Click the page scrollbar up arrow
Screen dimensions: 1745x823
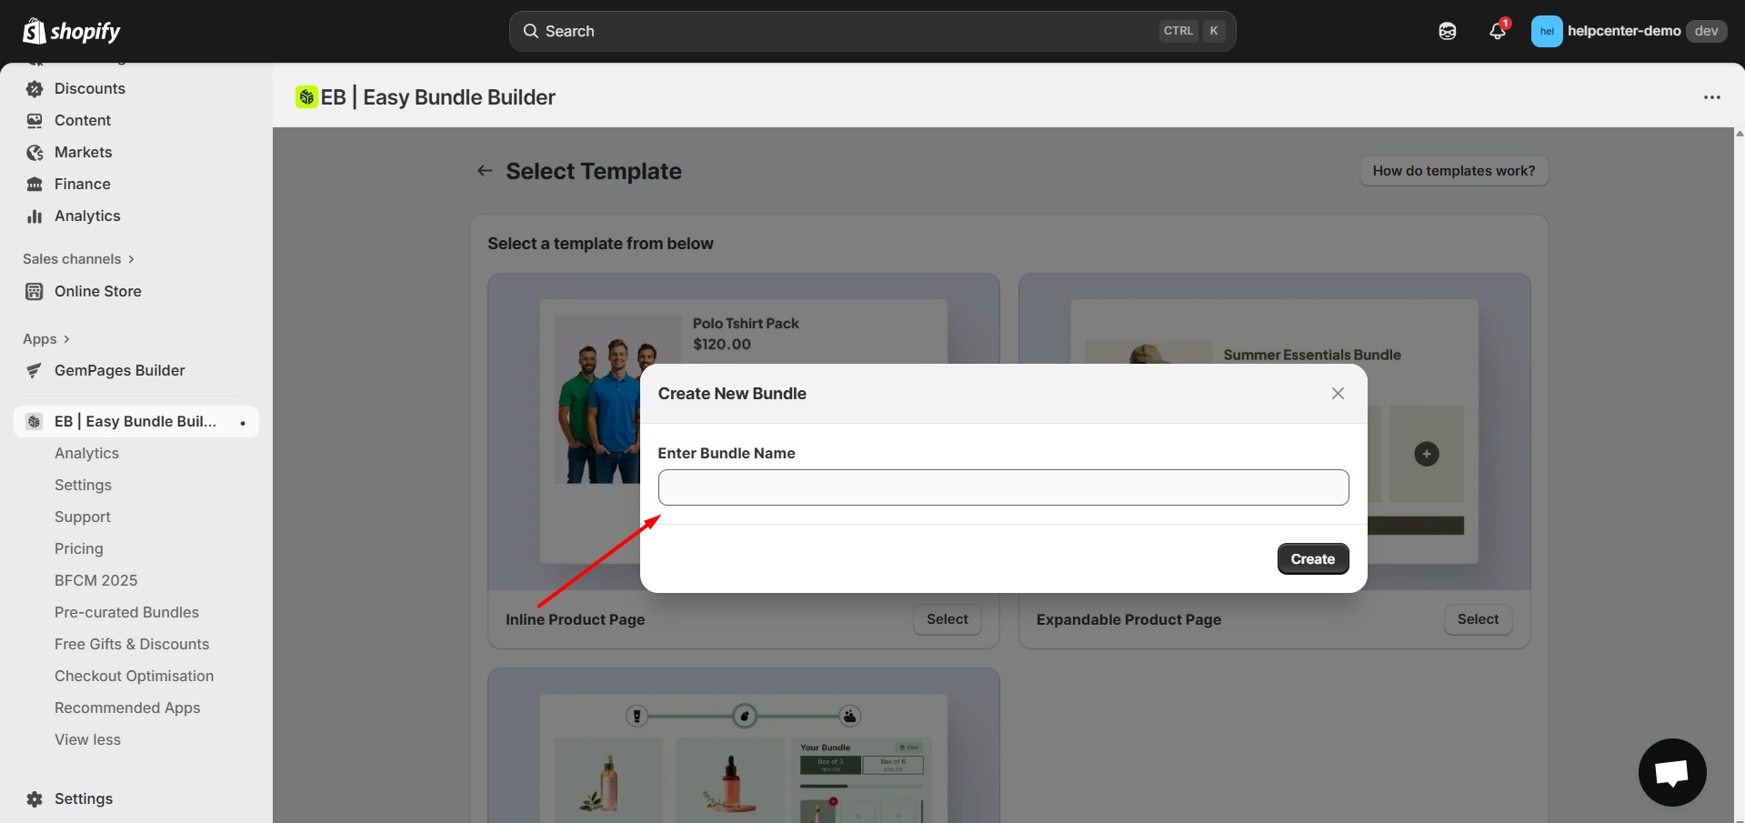[x=1740, y=134]
